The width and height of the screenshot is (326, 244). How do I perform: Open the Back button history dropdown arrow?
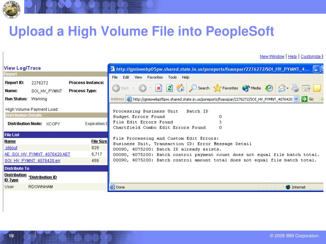[133, 88]
